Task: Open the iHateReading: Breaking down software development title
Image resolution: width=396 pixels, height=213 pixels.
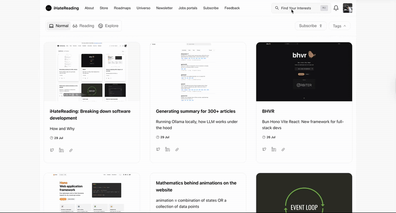Action: (x=90, y=115)
